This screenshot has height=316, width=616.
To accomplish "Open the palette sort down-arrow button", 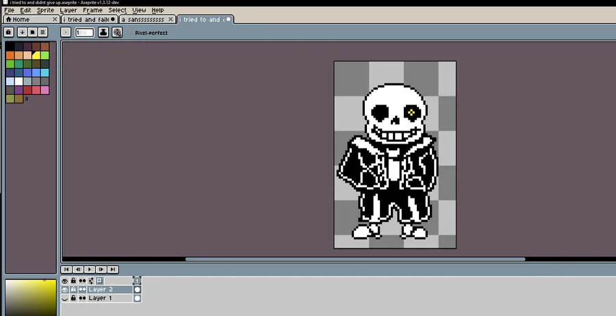I will (x=23, y=32).
